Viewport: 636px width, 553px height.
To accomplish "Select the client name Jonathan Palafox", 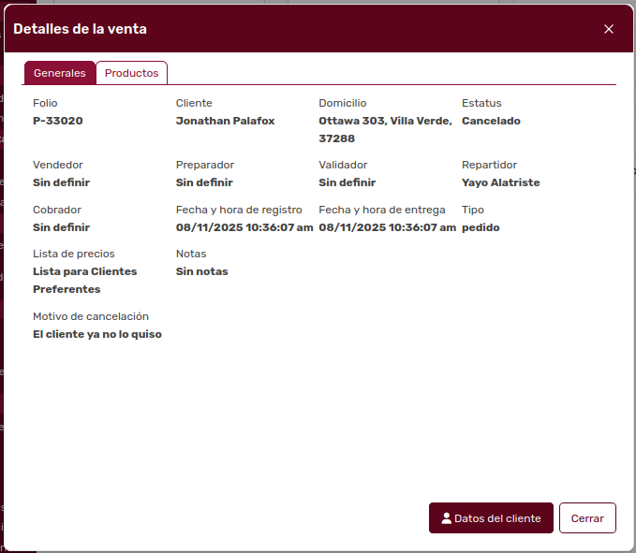I will click(225, 121).
